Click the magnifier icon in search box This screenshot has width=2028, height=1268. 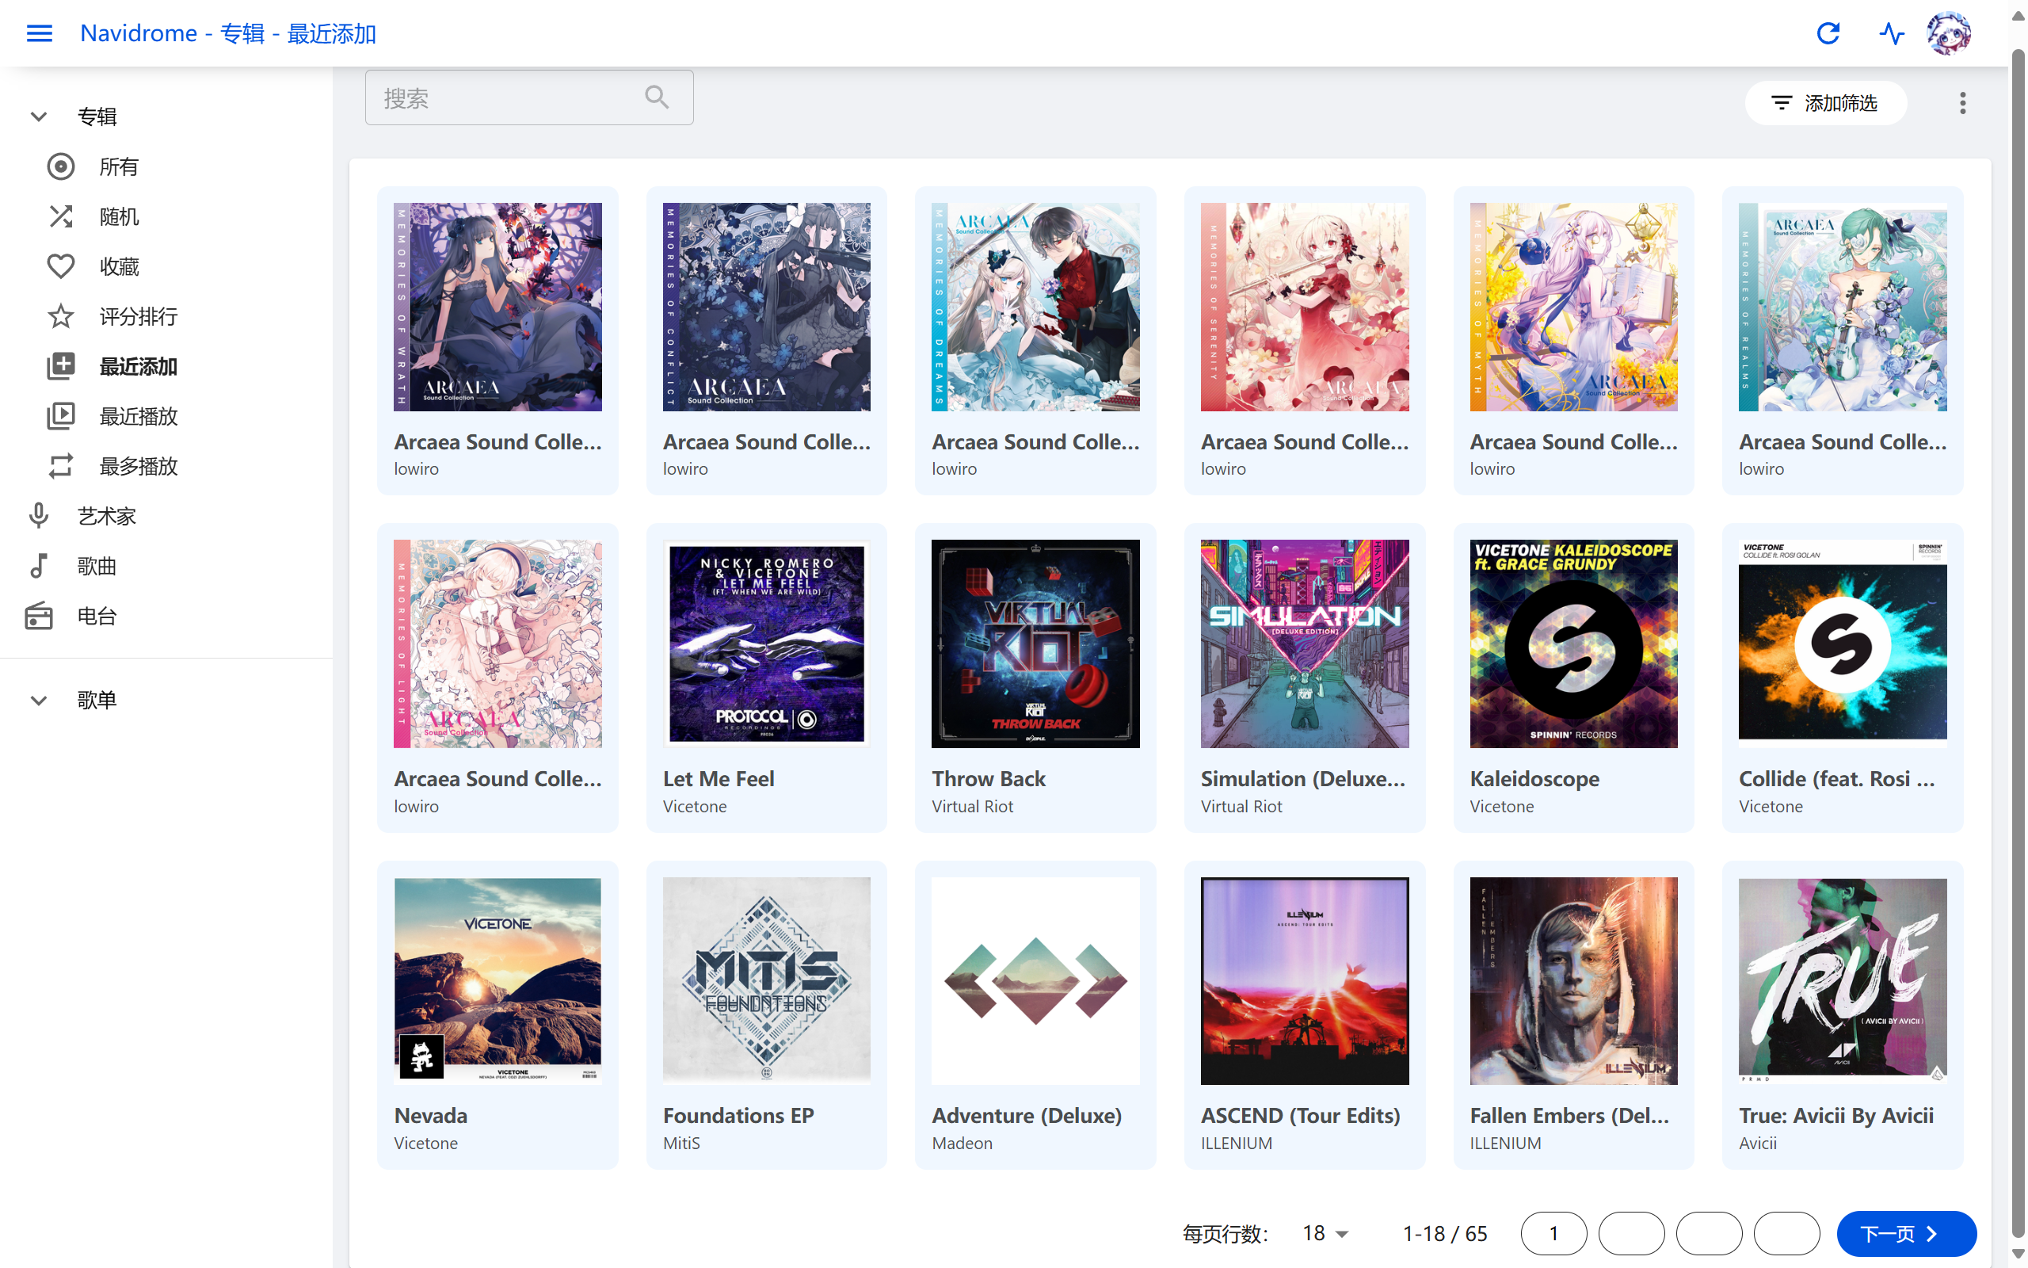657,98
